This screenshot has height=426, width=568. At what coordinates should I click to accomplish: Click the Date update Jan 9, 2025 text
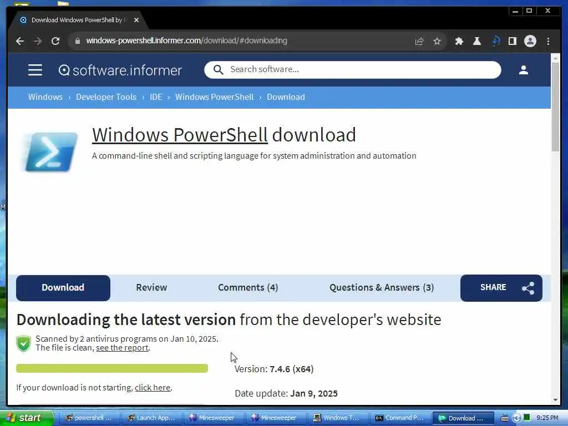point(286,393)
